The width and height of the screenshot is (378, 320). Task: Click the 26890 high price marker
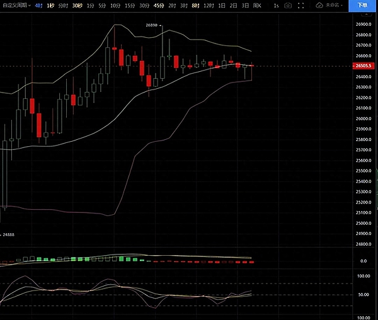pos(151,25)
